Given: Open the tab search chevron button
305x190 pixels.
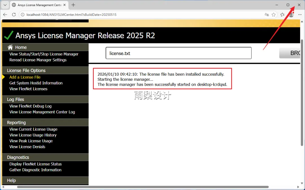Looking at the screenshot, I should [5, 5].
